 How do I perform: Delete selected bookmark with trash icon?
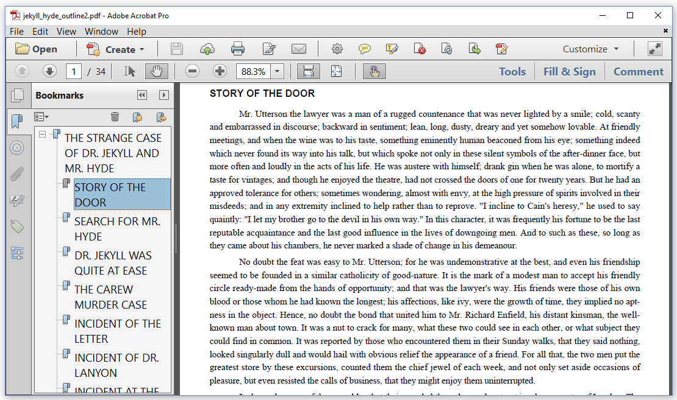115,117
